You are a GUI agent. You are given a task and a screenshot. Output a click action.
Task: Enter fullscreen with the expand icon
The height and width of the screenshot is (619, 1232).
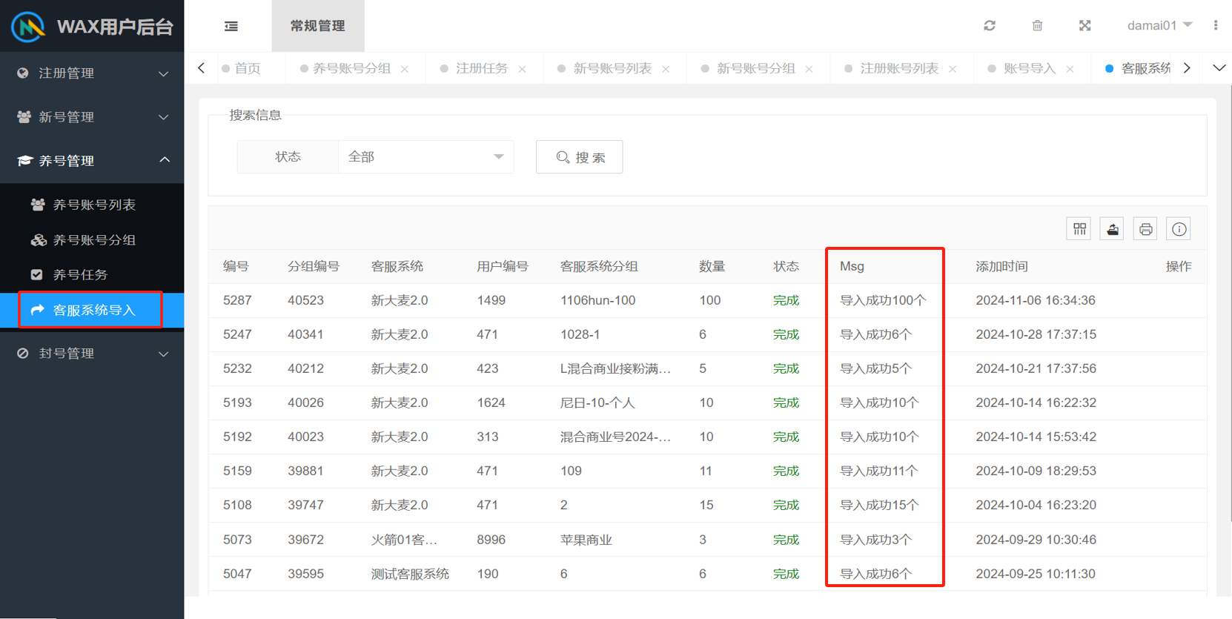1084,25
